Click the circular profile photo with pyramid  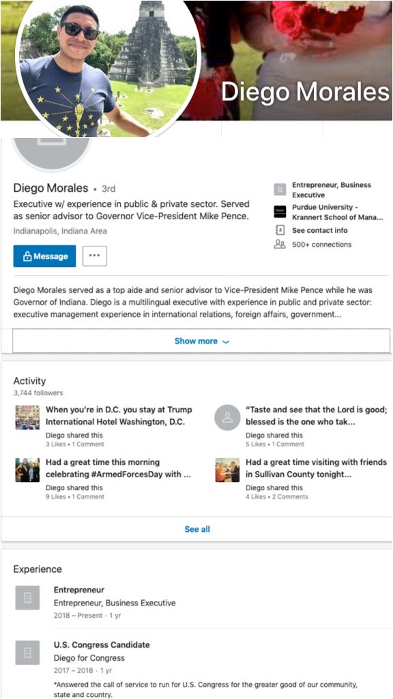point(108,66)
